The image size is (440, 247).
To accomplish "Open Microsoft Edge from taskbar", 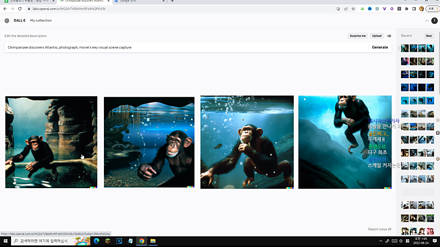I will (97, 241).
